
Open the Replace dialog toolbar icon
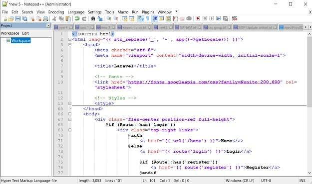100,19
